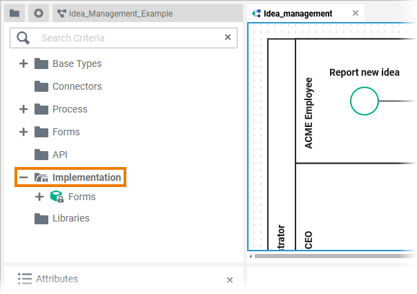Image resolution: width=417 pixels, height=294 pixels.
Task: Clear the search criteria field
Action: click(x=228, y=37)
